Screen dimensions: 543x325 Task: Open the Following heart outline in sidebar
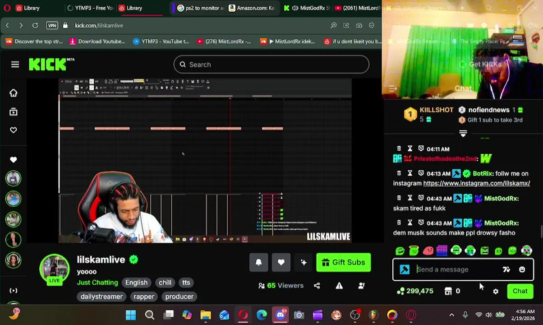coord(14,130)
